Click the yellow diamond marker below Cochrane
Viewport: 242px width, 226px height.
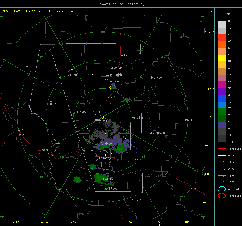click(92, 155)
